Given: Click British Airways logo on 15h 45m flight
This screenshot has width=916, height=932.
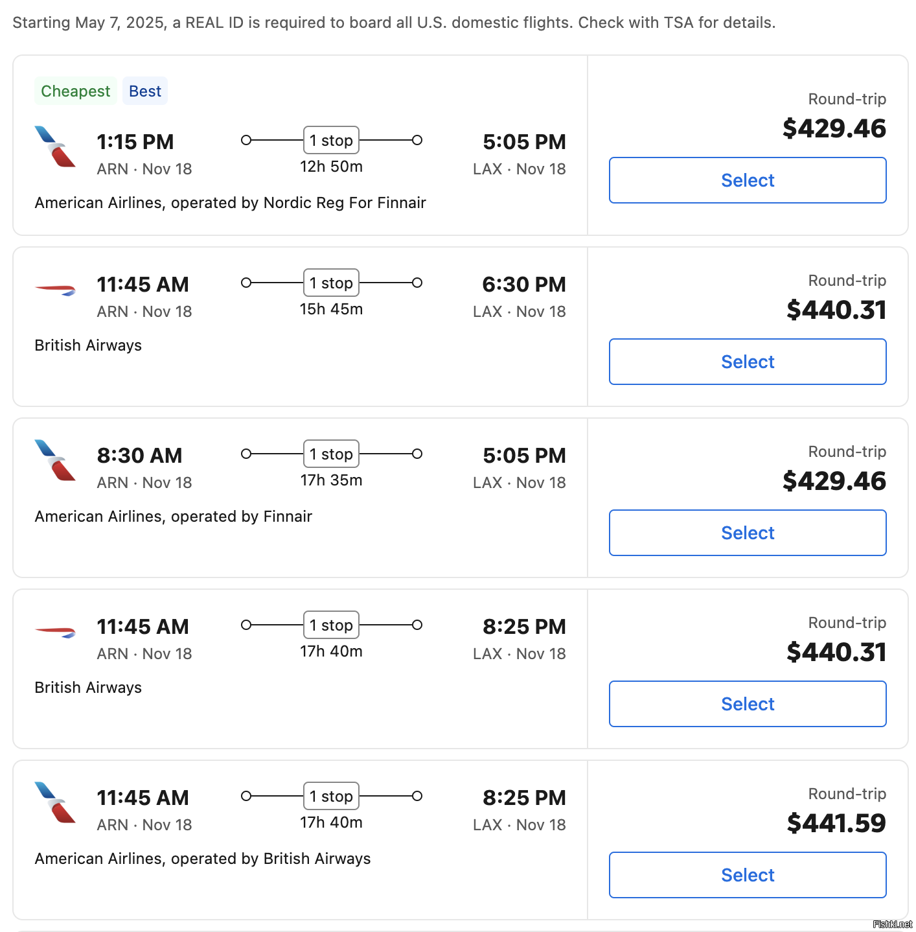Looking at the screenshot, I should click(55, 289).
